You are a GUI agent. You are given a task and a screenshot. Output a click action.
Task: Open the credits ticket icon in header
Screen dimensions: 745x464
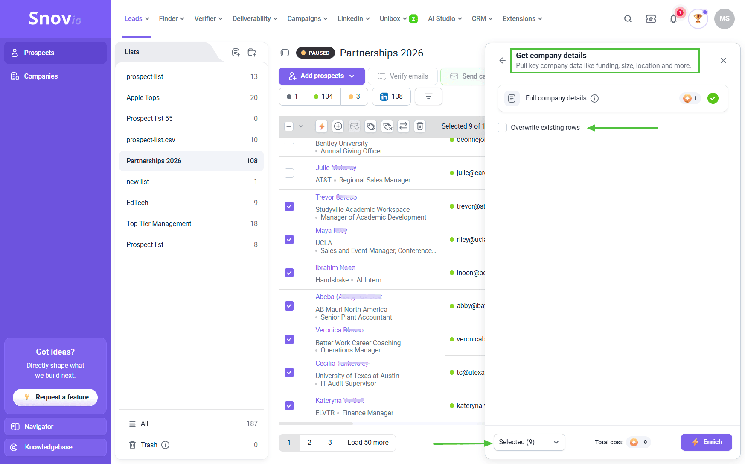pyautogui.click(x=651, y=19)
